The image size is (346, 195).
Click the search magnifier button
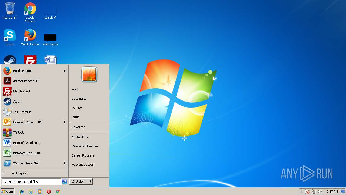tap(64, 182)
